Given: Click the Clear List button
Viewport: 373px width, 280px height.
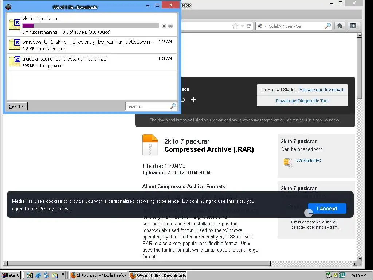Looking at the screenshot, I should [x=17, y=106].
